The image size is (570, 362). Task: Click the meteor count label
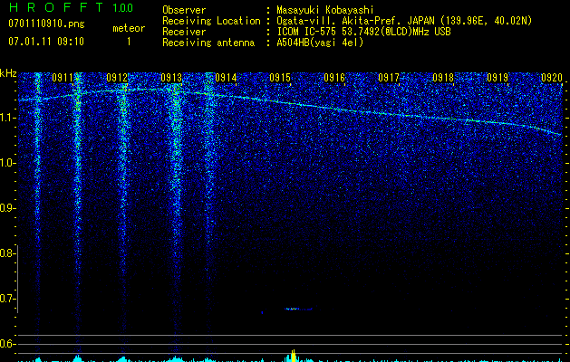pyautogui.click(x=129, y=28)
